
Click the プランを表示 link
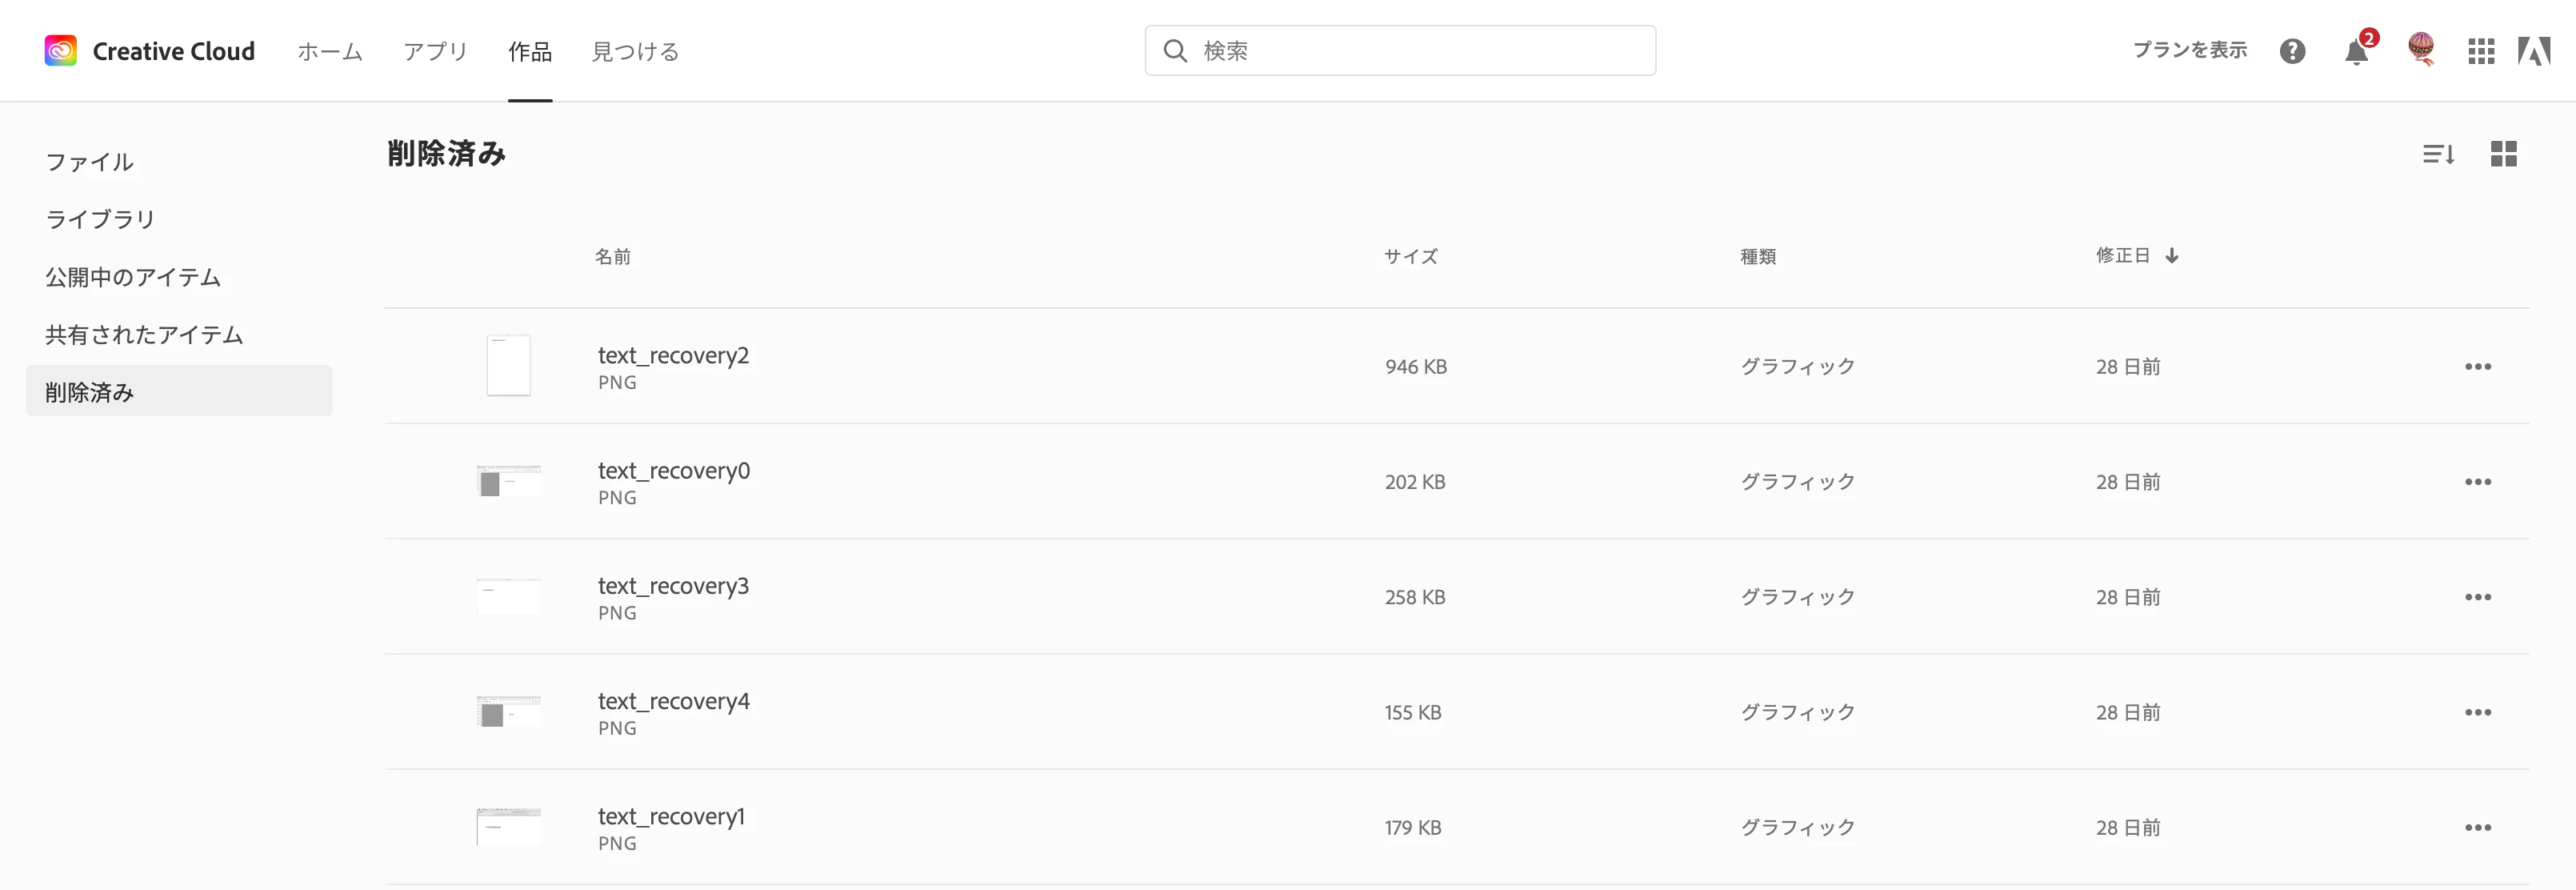click(2189, 50)
